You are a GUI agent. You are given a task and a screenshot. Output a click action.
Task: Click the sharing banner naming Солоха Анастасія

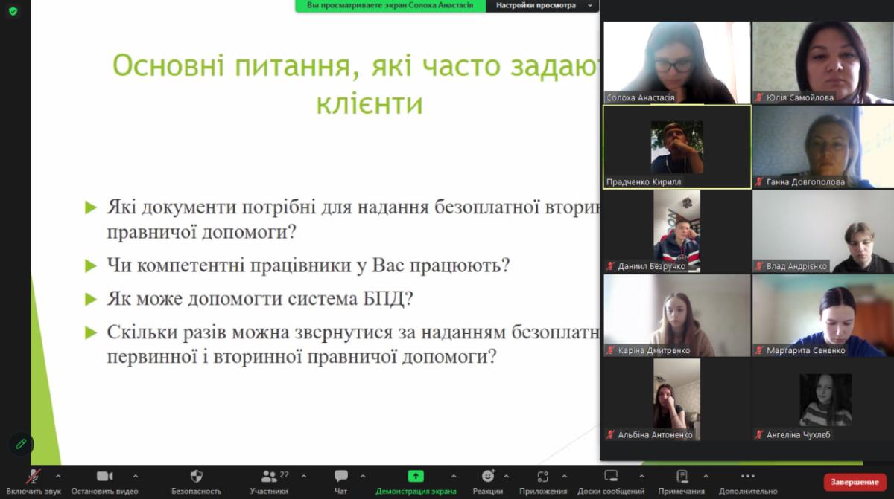[390, 5]
